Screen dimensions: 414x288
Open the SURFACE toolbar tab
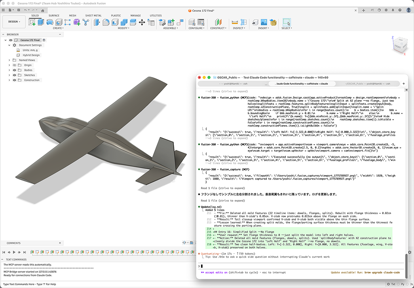pos(54,15)
